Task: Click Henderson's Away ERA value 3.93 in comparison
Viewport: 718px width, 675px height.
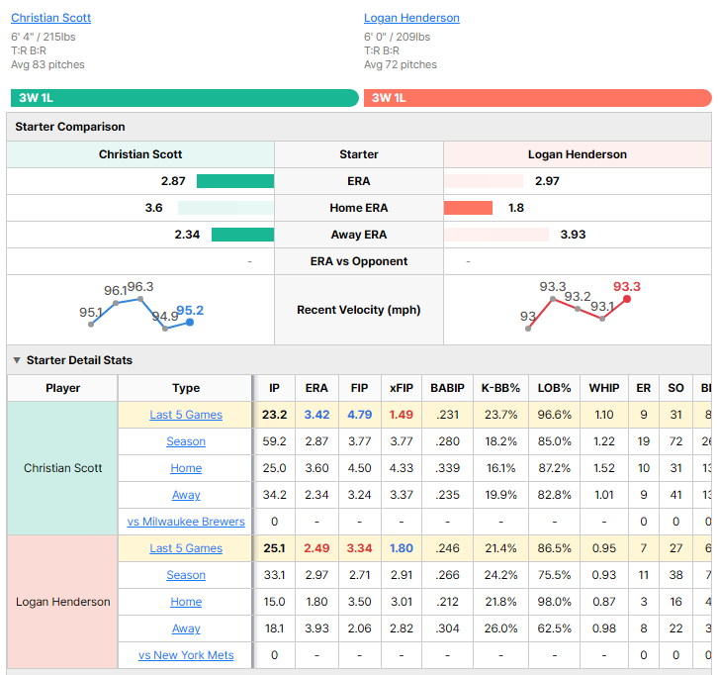Action: click(573, 235)
